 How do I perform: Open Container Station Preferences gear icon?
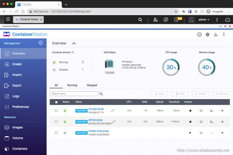[x=207, y=34]
